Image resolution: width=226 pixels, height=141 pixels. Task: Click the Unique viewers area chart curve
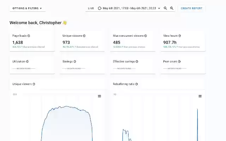(67, 124)
